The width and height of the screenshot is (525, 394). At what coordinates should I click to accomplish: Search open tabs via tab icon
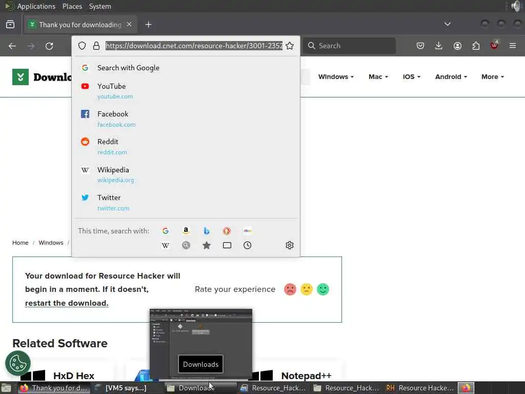pyautogui.click(x=227, y=245)
